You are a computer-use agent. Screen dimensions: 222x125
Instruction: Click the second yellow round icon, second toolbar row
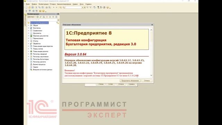43,11
